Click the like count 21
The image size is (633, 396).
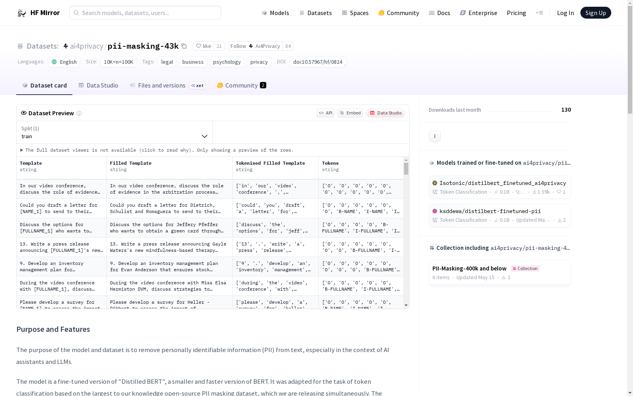219,46
